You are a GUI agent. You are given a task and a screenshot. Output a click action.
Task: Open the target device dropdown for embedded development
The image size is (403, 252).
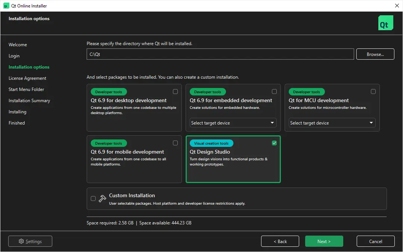pos(233,123)
